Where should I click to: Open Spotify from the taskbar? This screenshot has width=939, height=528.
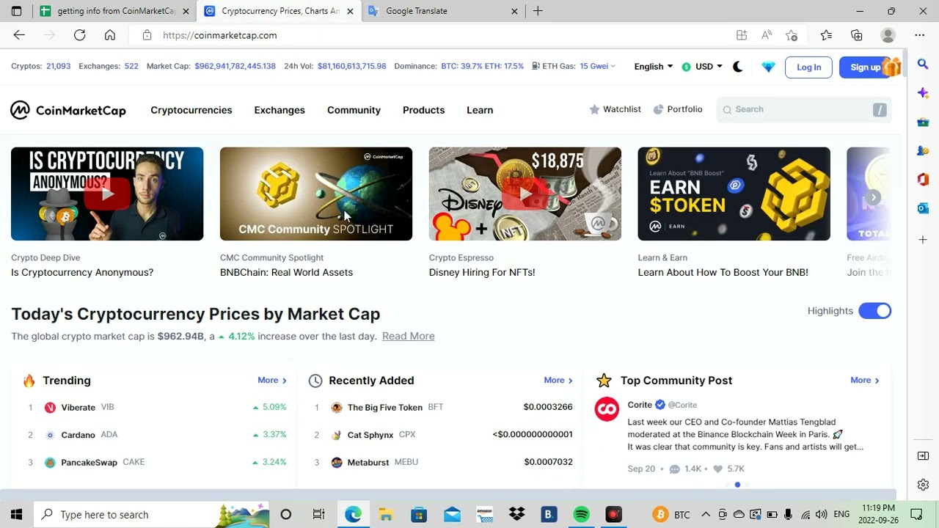tap(582, 514)
